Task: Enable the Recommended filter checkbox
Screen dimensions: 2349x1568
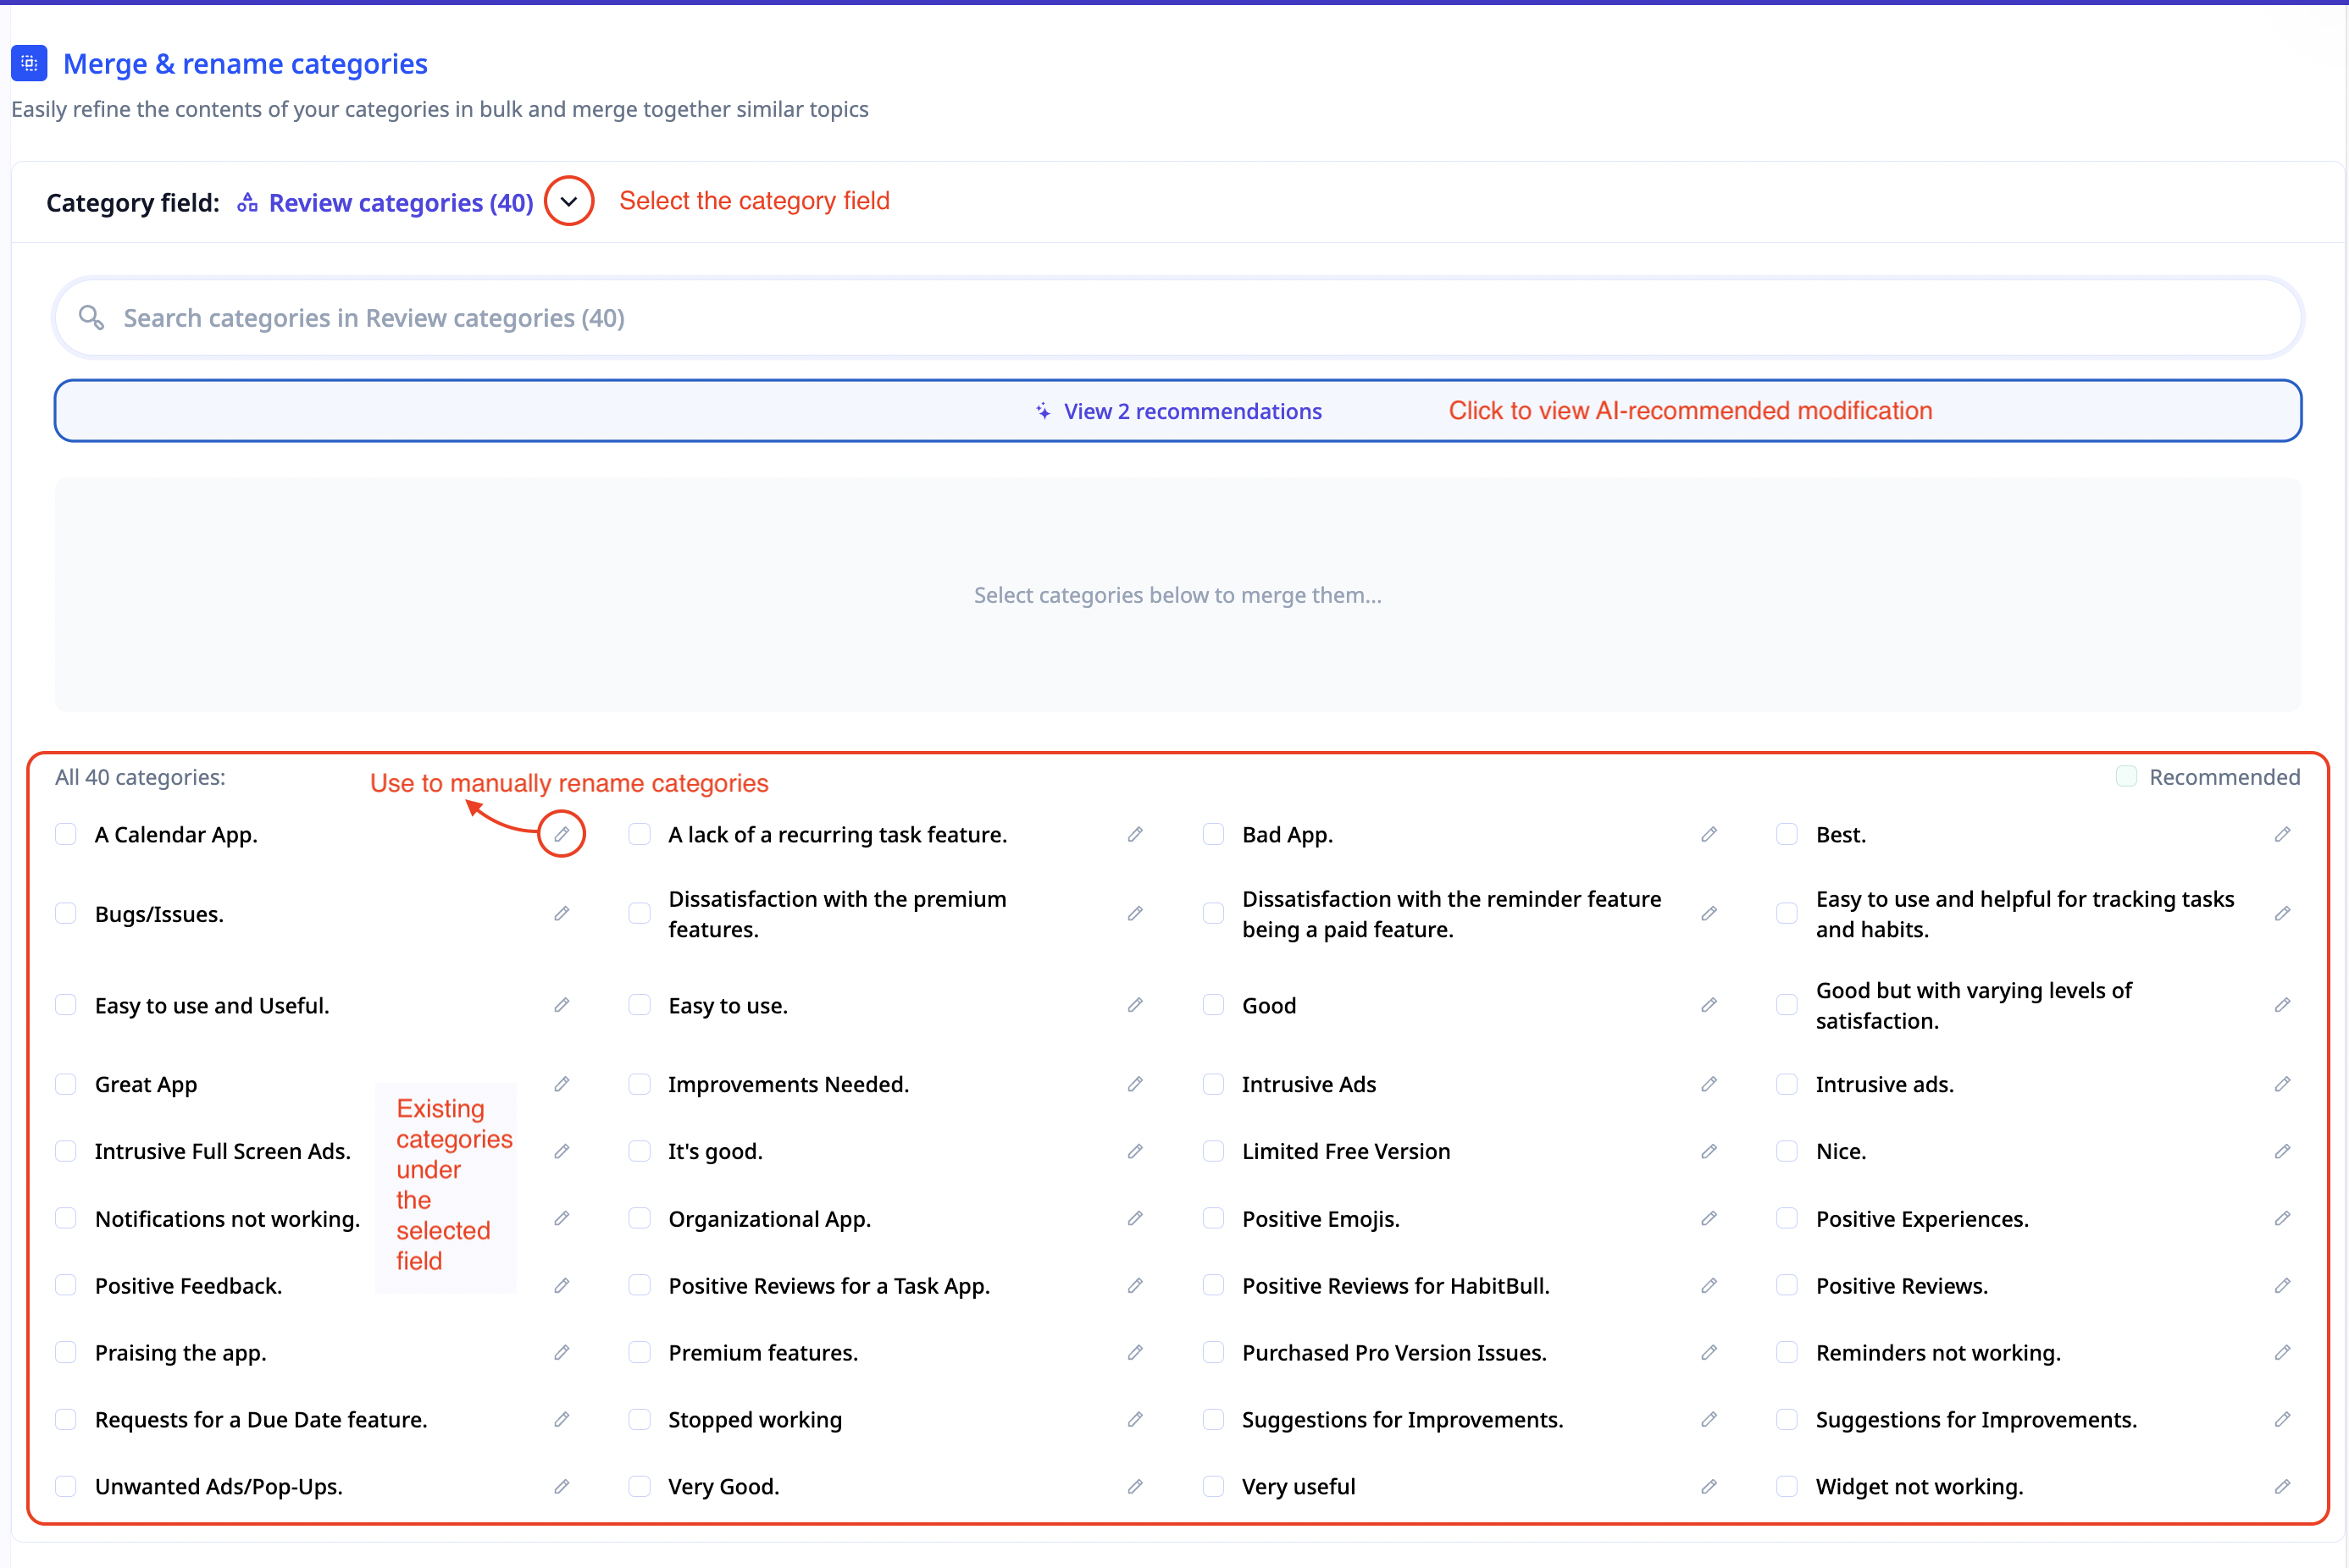Action: [2127, 777]
